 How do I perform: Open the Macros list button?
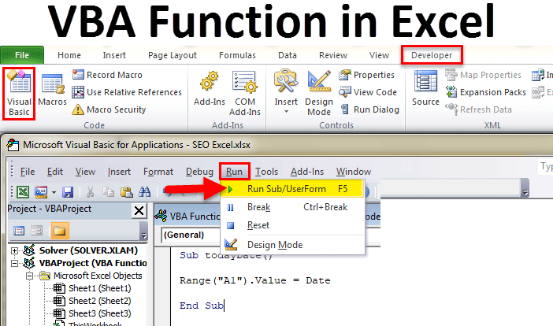click(x=53, y=90)
